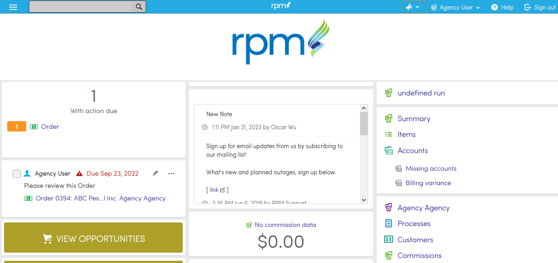Image resolution: width=558 pixels, height=263 pixels.
Task: Open the mailing list link in the note
Action: click(214, 190)
